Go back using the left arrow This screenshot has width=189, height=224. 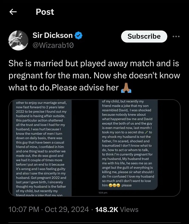(x=13, y=12)
